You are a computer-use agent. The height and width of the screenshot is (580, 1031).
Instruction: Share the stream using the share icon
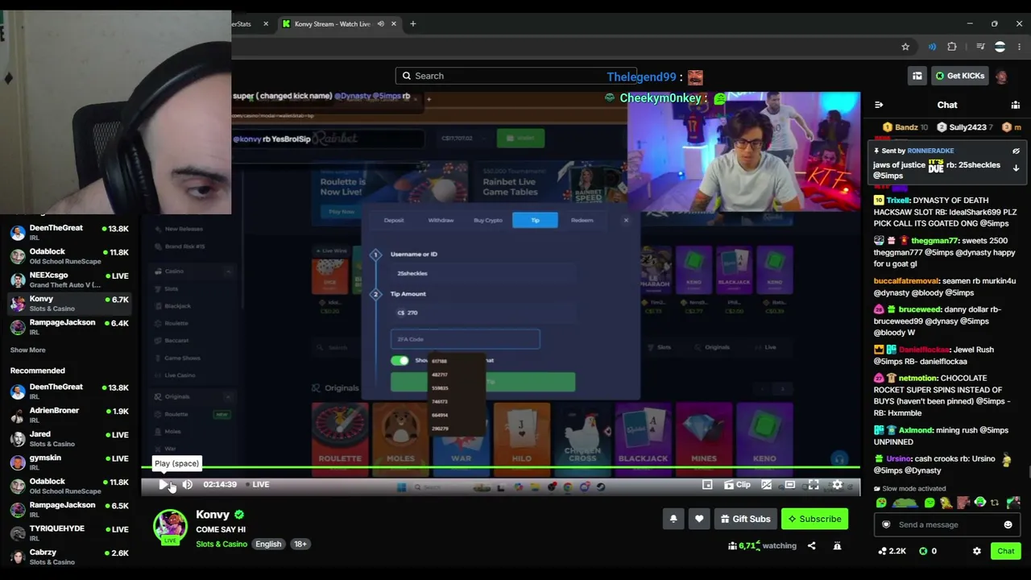811,545
